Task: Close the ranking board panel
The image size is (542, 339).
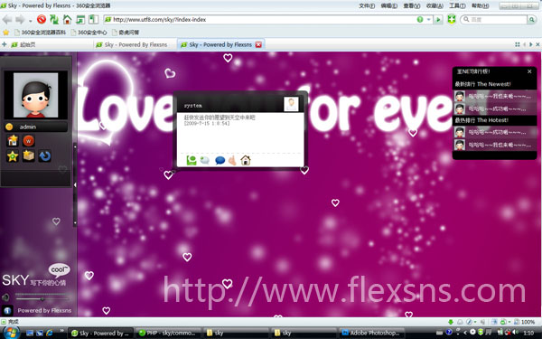Action: pos(529,71)
